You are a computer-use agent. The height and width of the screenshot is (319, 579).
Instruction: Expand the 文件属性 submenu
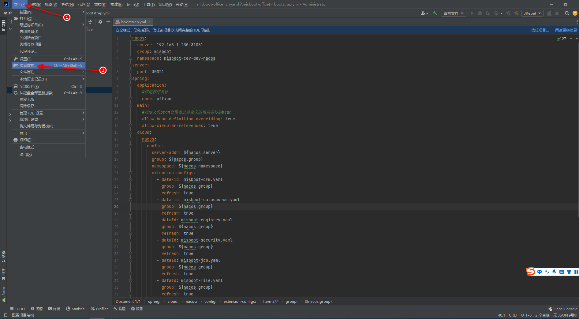pyautogui.click(x=49, y=72)
